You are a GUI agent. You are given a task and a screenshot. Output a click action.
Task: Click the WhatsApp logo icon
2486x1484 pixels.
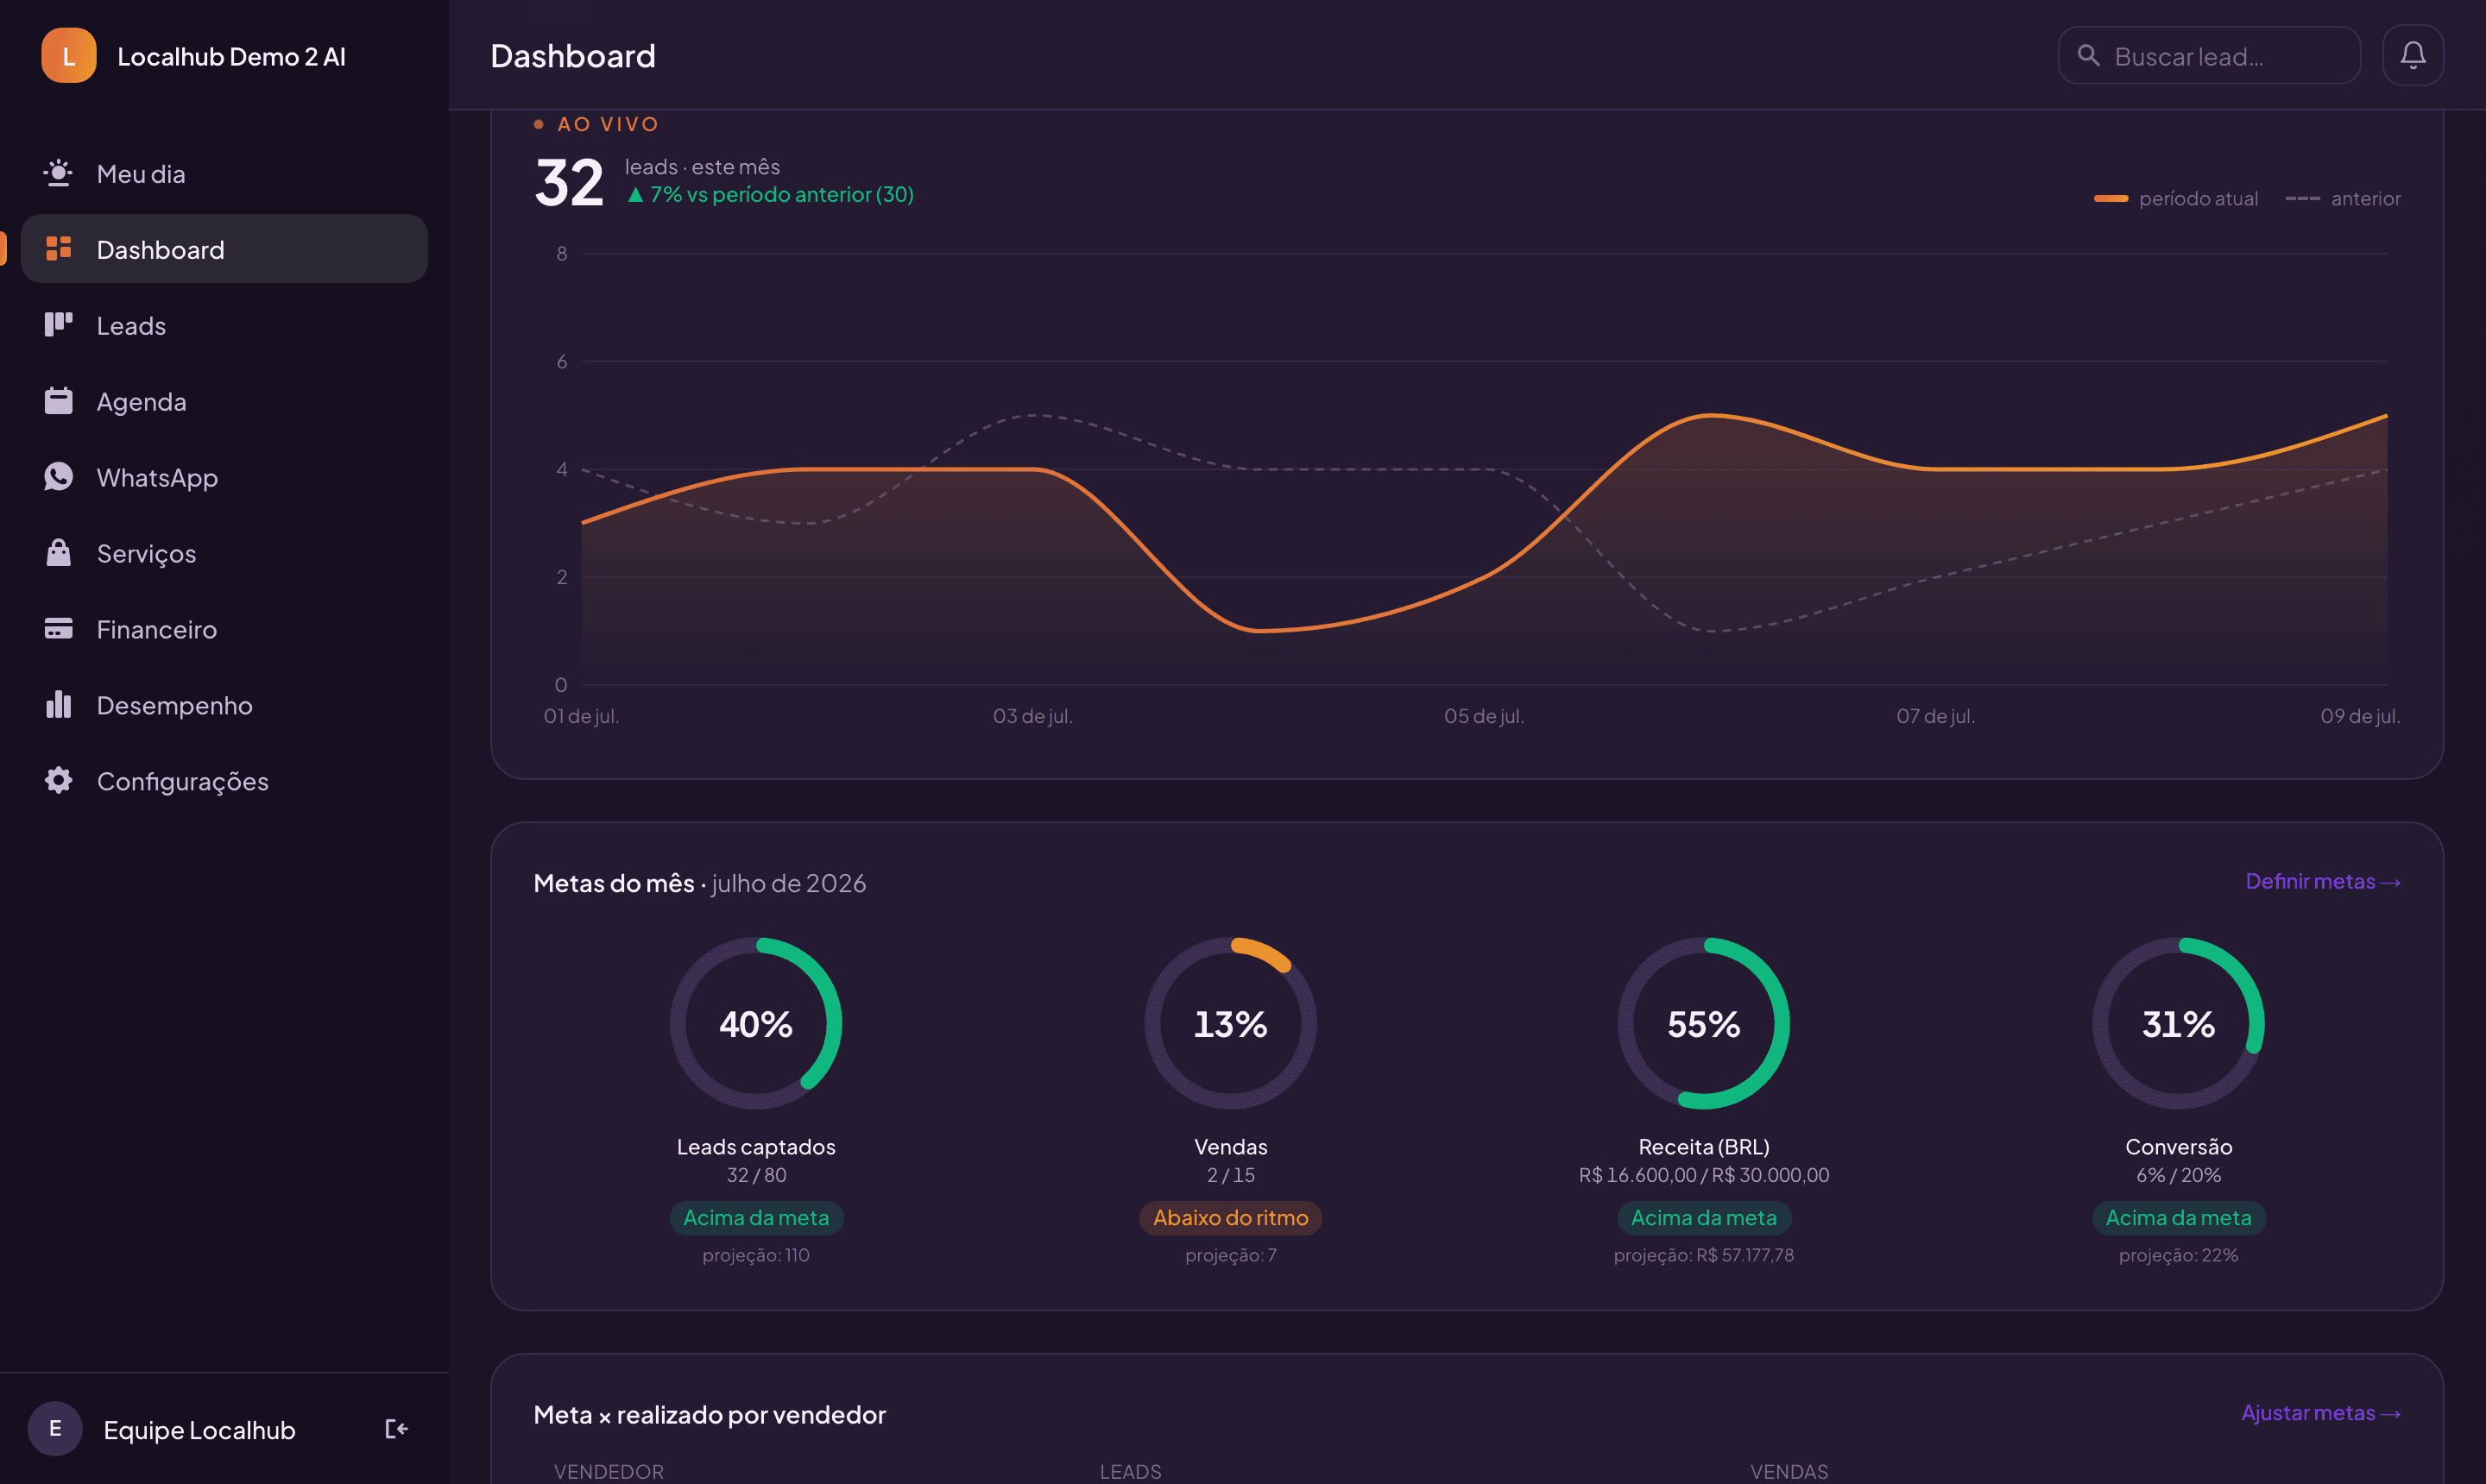point(59,477)
